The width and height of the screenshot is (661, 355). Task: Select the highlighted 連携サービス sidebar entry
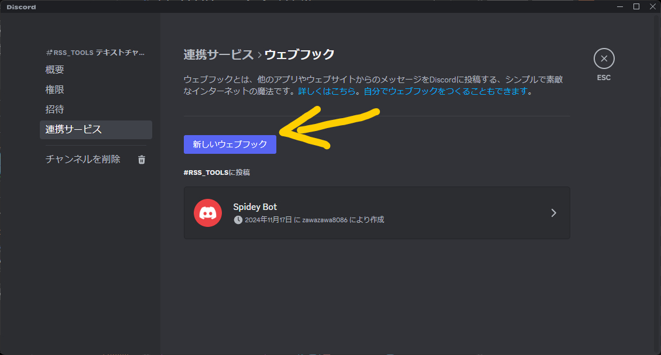pyautogui.click(x=71, y=129)
